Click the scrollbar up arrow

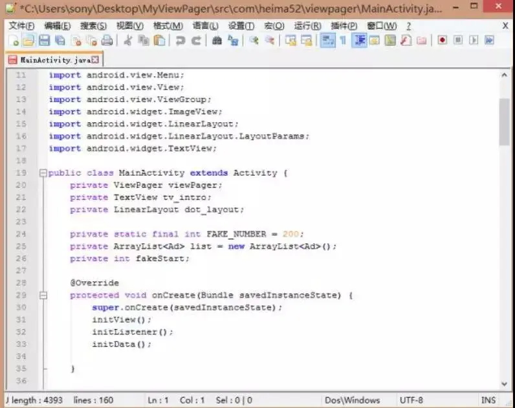505,75
